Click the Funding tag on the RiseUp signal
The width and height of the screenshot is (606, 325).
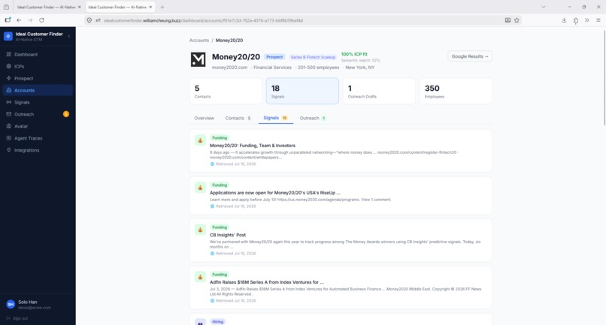(x=220, y=185)
